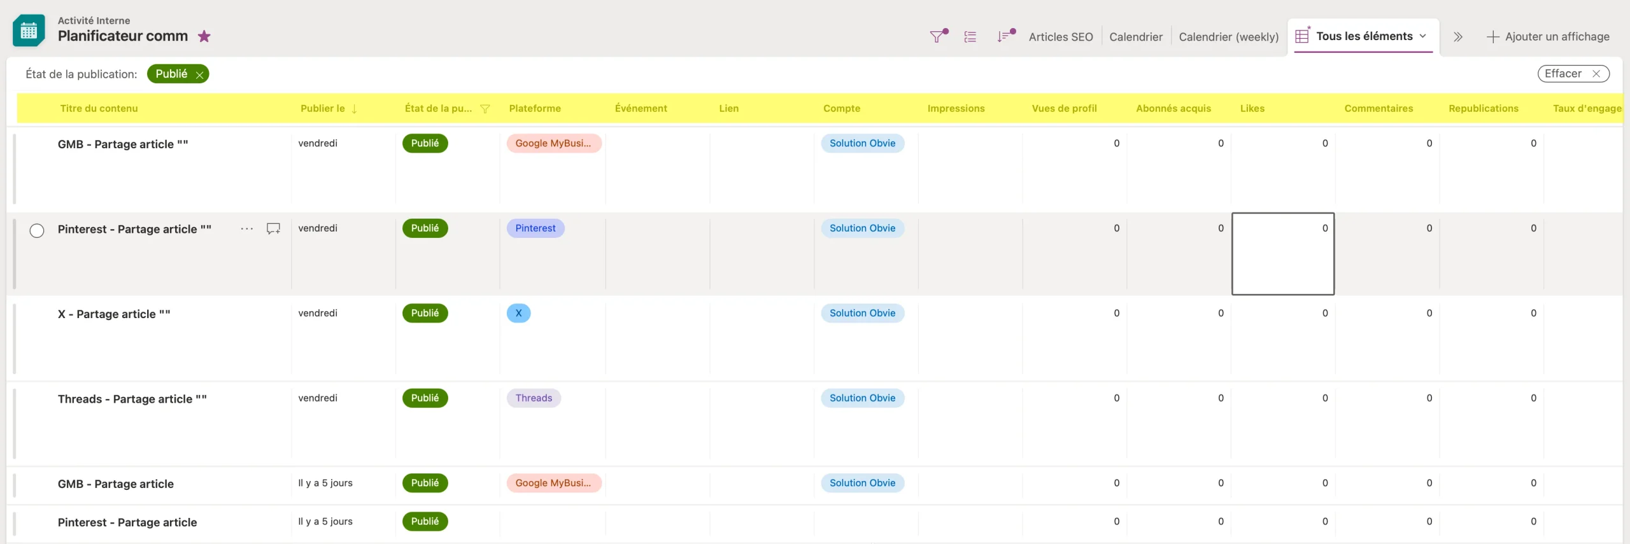
Task: Click the Événement column header
Action: pos(641,108)
